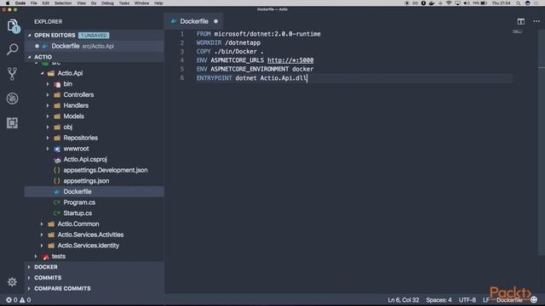Select Dockerfile in the file tree
This screenshot has width=545, height=306.
click(94, 191)
